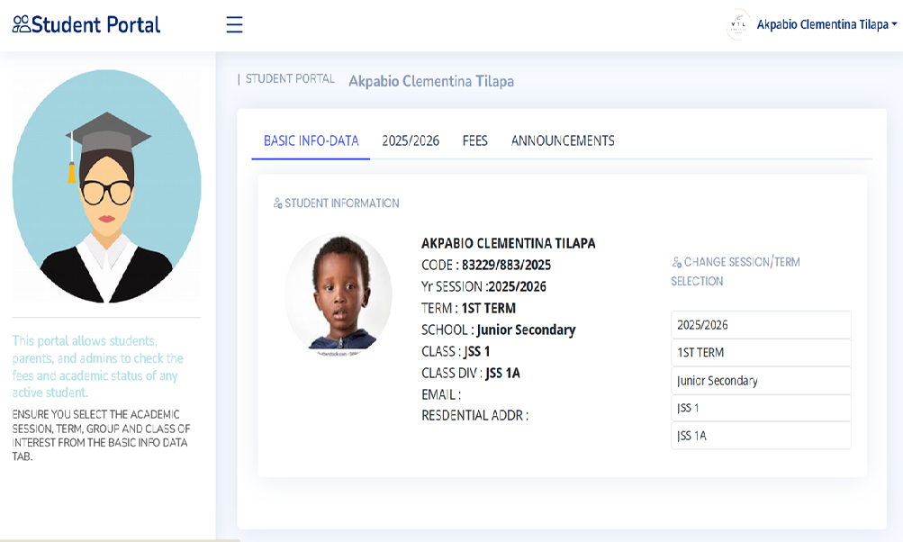Viewport: 903px width, 542px height.
Task: Expand the Junior Secondary school dropdown
Action: [761, 381]
